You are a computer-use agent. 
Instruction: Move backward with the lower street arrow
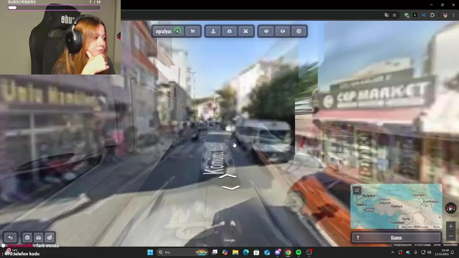231,188
